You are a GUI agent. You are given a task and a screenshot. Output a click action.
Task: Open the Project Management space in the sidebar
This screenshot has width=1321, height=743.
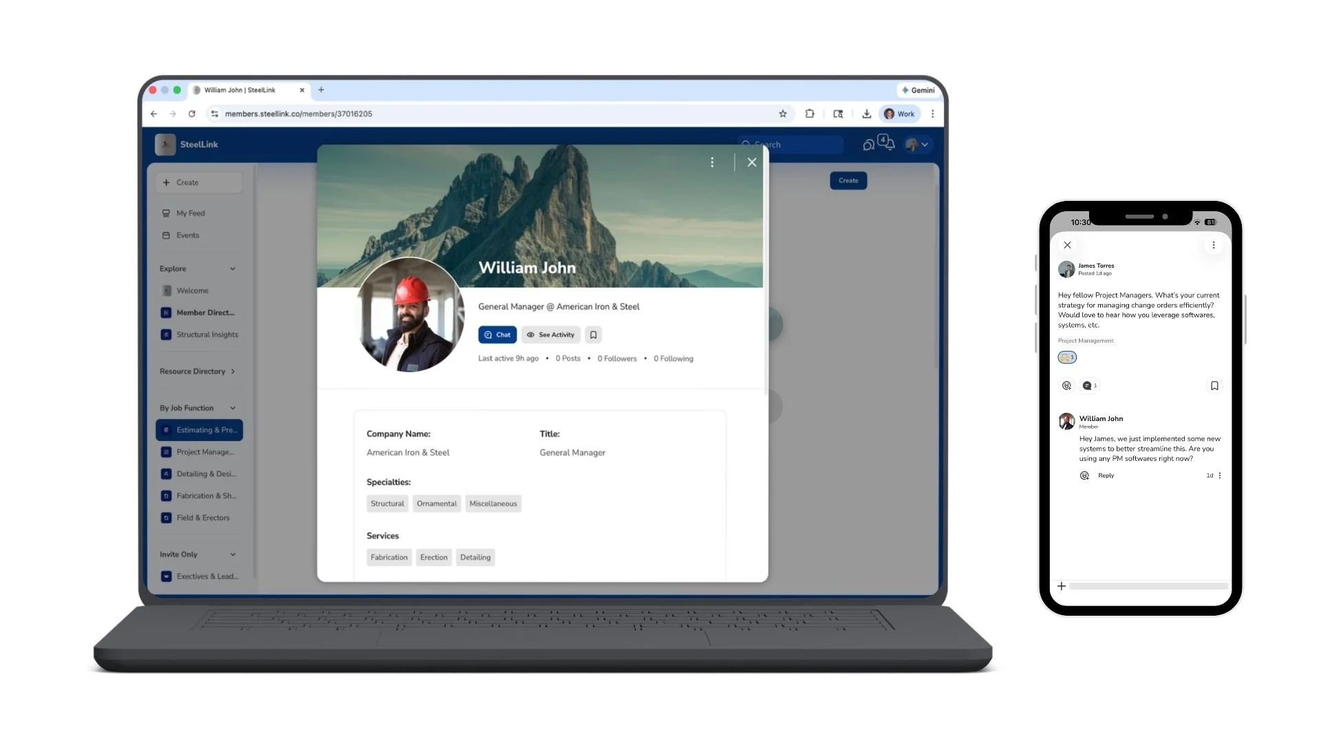[204, 452]
